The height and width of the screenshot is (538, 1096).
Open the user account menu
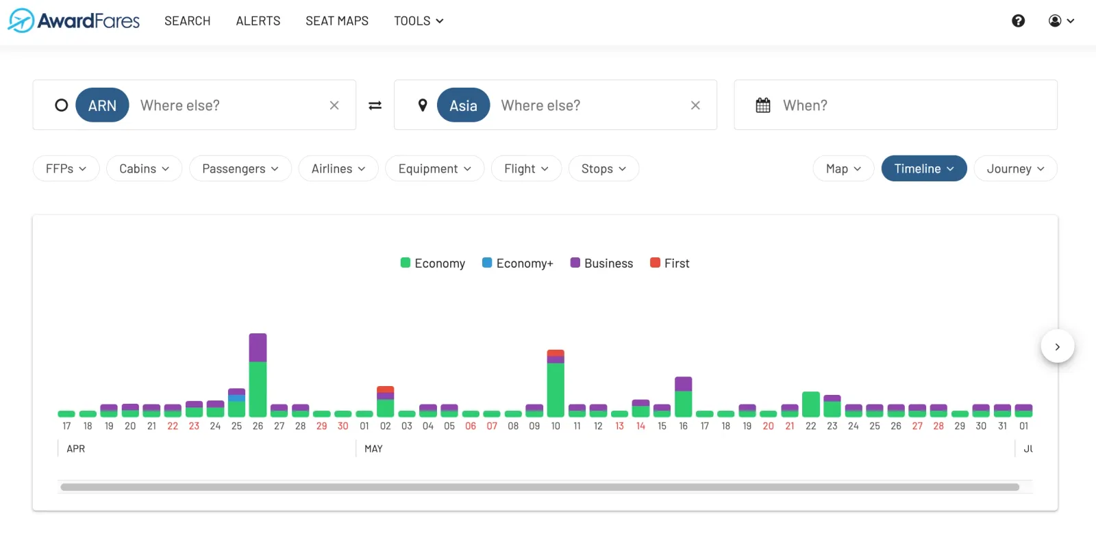point(1061,21)
